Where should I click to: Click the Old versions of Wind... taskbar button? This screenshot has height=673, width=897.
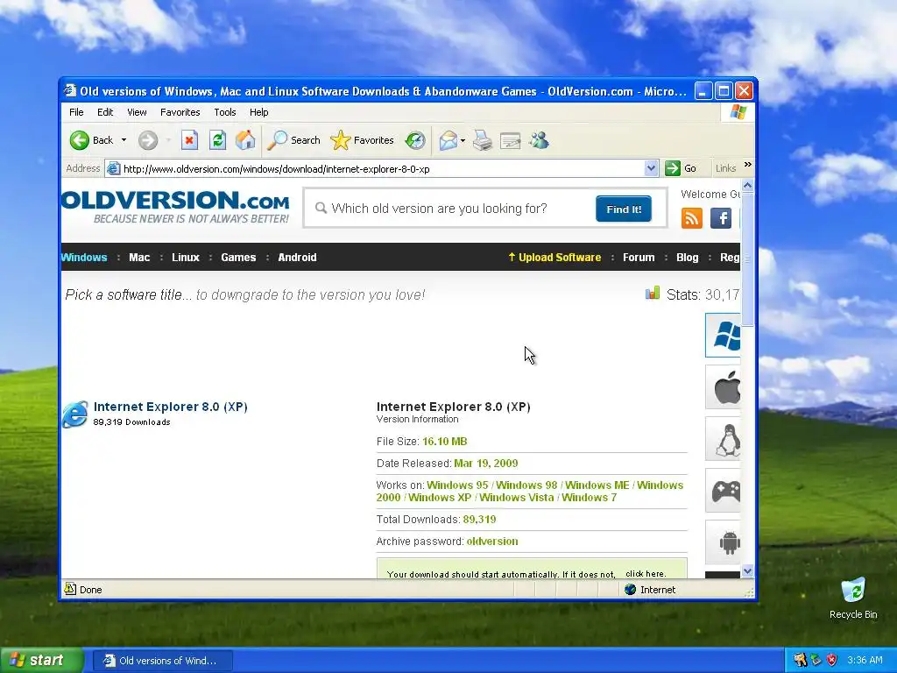pyautogui.click(x=162, y=661)
